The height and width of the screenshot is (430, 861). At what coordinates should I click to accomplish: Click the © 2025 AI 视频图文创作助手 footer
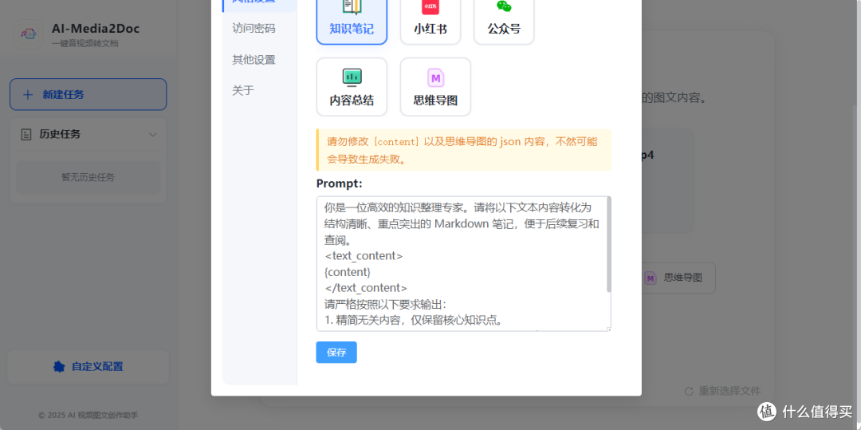click(88, 416)
